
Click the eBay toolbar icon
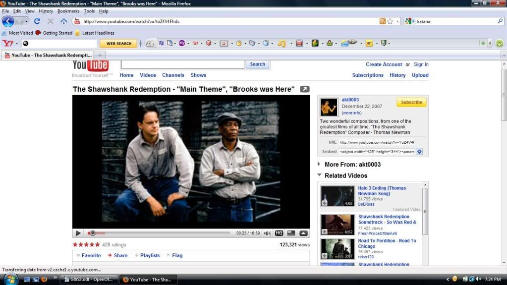369,43
